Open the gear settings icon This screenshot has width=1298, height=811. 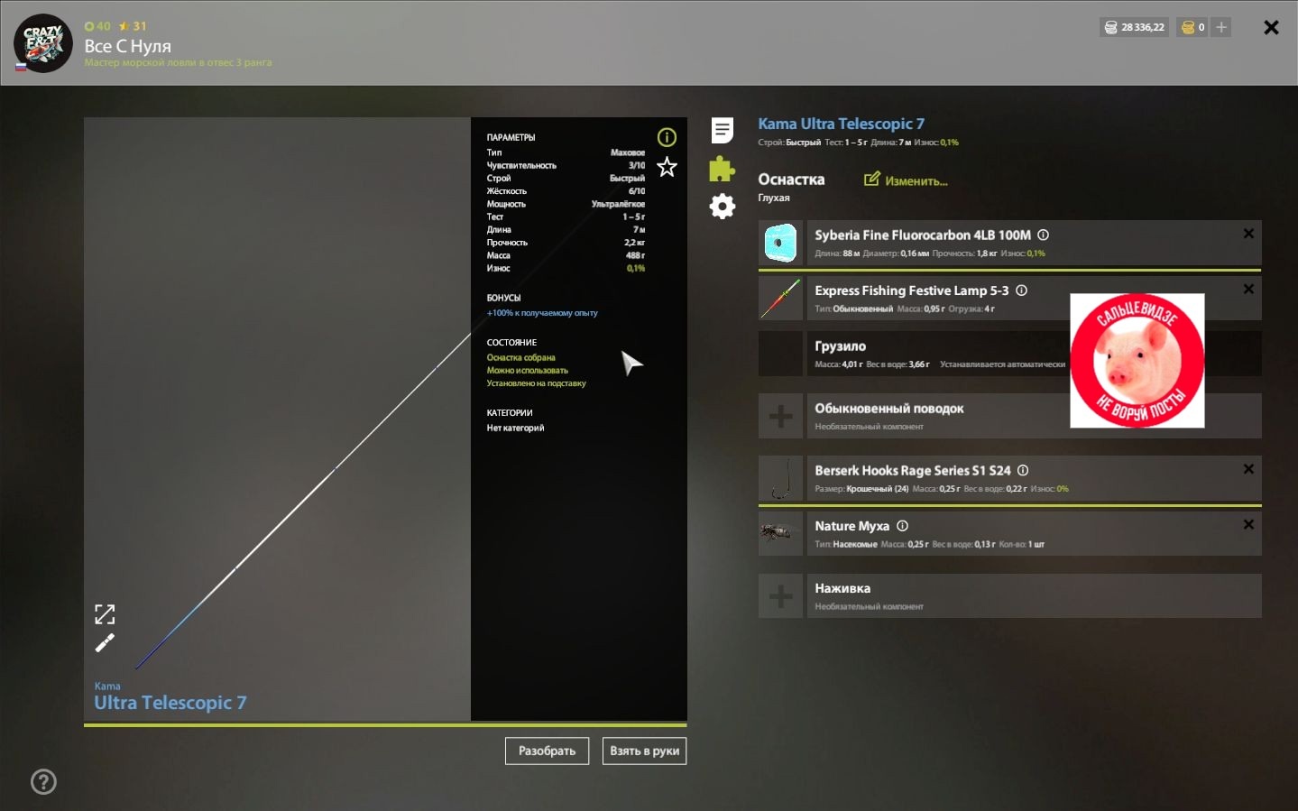click(723, 207)
